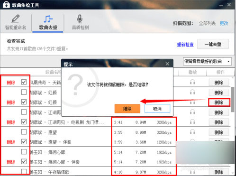Click 删除 button for first 江湖再见 row

[x=219, y=112]
